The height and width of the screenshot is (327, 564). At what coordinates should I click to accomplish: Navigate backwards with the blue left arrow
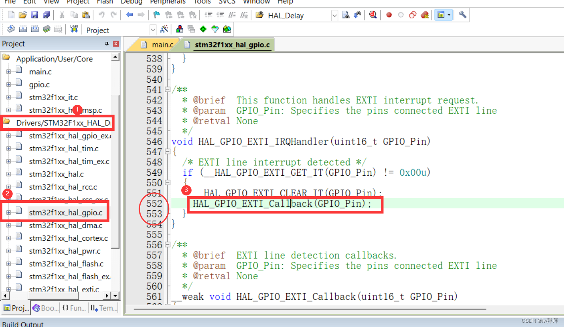pyautogui.click(x=129, y=15)
